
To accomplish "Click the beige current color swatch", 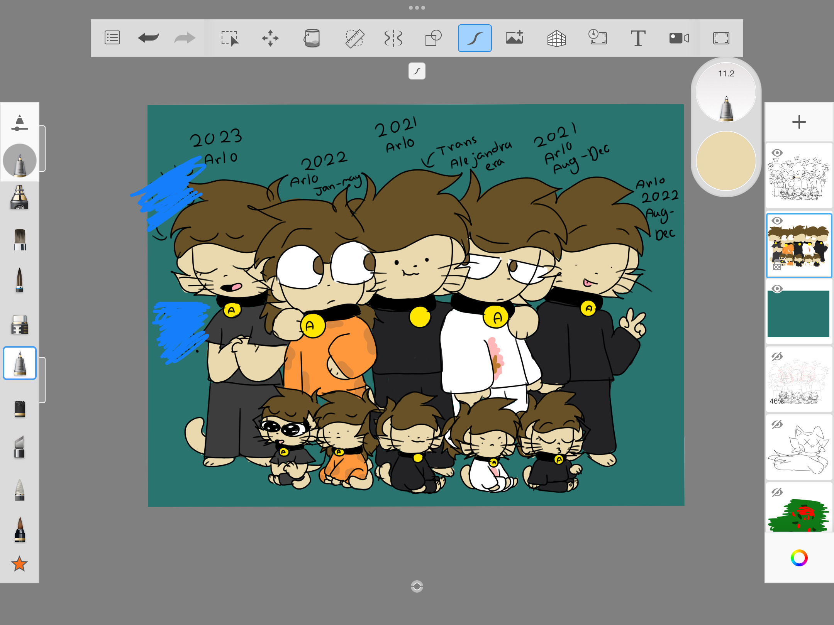I will click(726, 160).
